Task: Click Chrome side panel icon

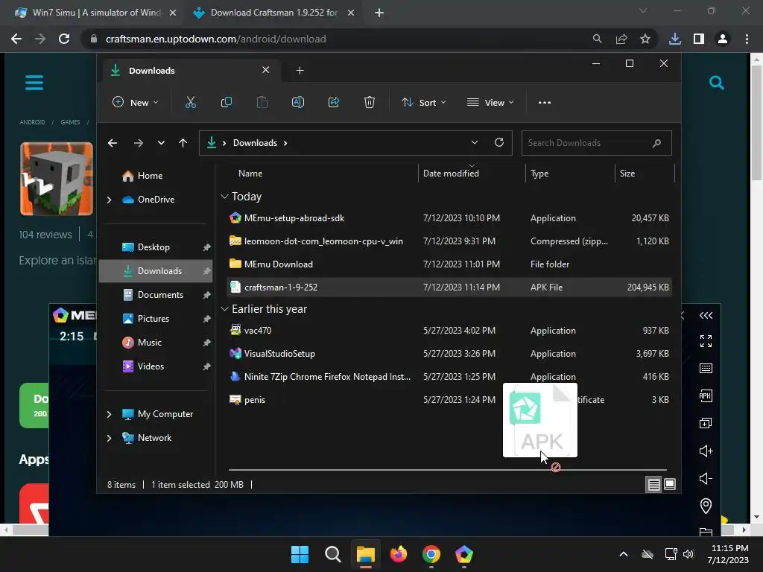Action: (699, 39)
